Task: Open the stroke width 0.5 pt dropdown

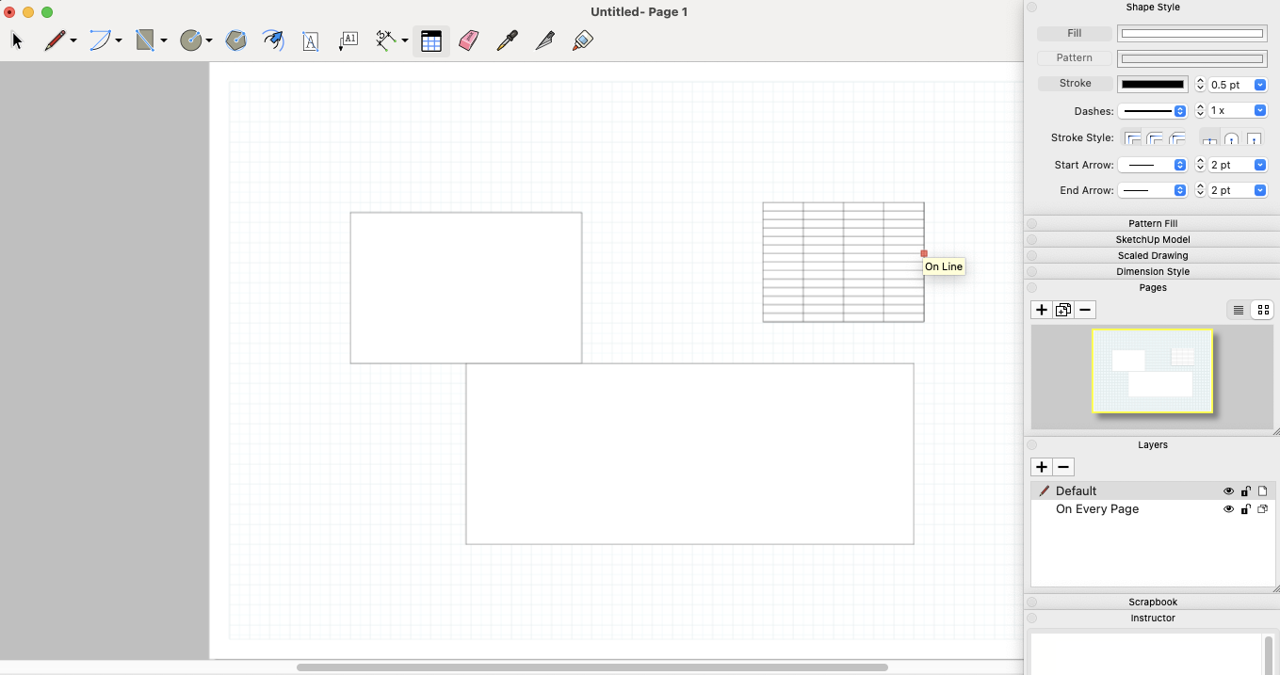Action: click(x=1259, y=85)
